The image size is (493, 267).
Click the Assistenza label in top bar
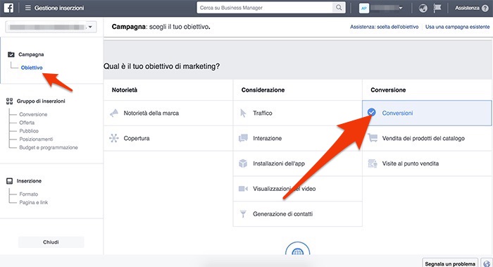tap(467, 8)
